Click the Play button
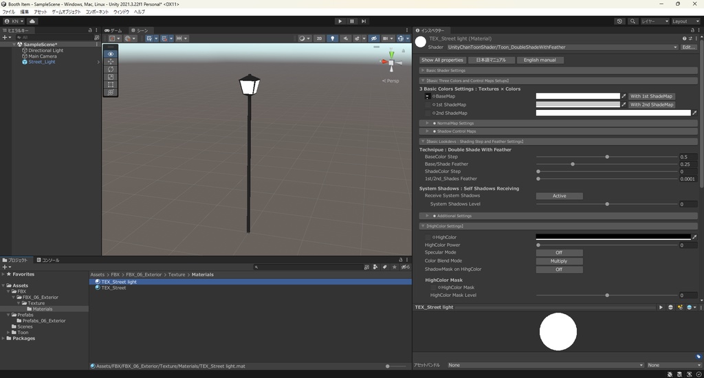The height and width of the screenshot is (378, 704). click(x=340, y=21)
